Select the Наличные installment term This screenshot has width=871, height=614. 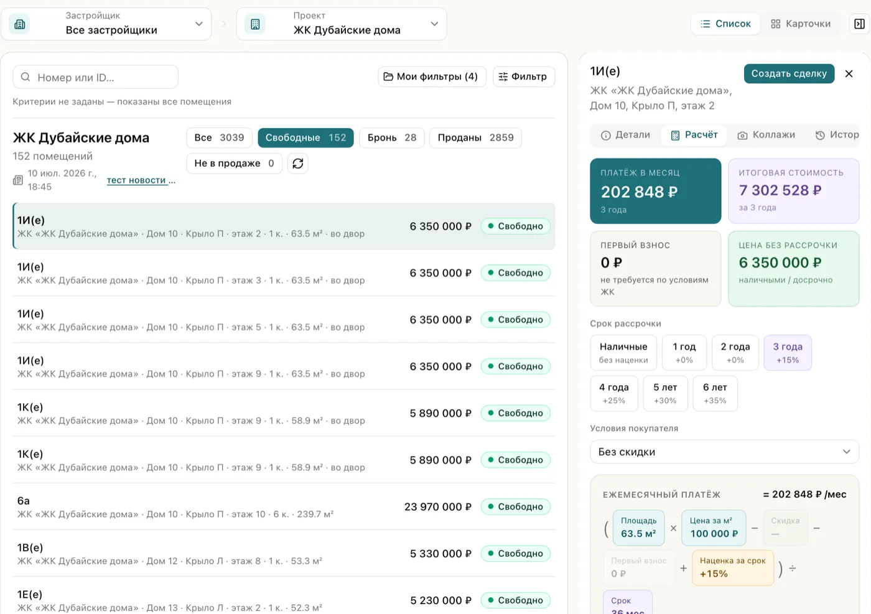pyautogui.click(x=623, y=353)
